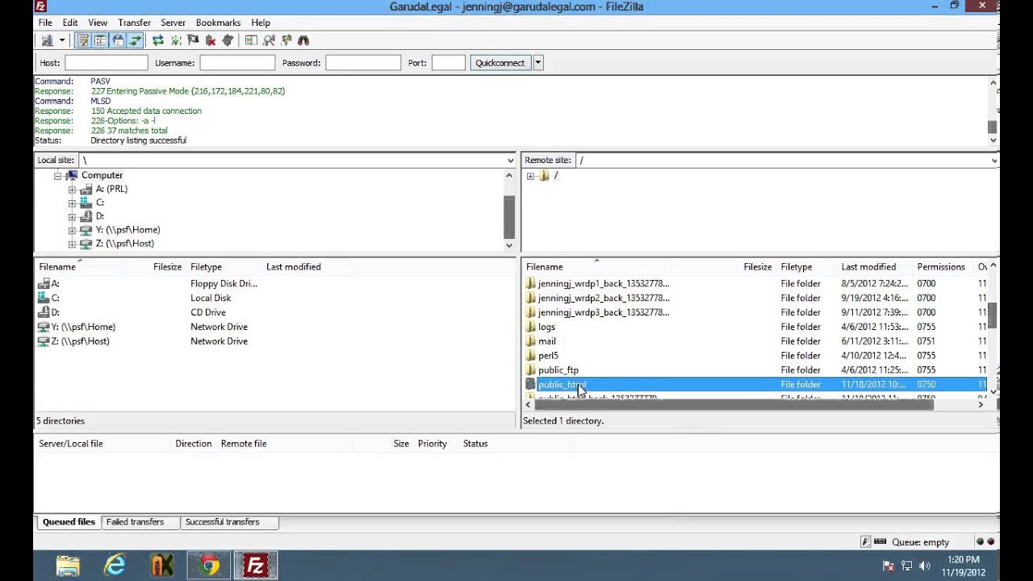
Task: Click in the Username field
Action: pyautogui.click(x=237, y=63)
